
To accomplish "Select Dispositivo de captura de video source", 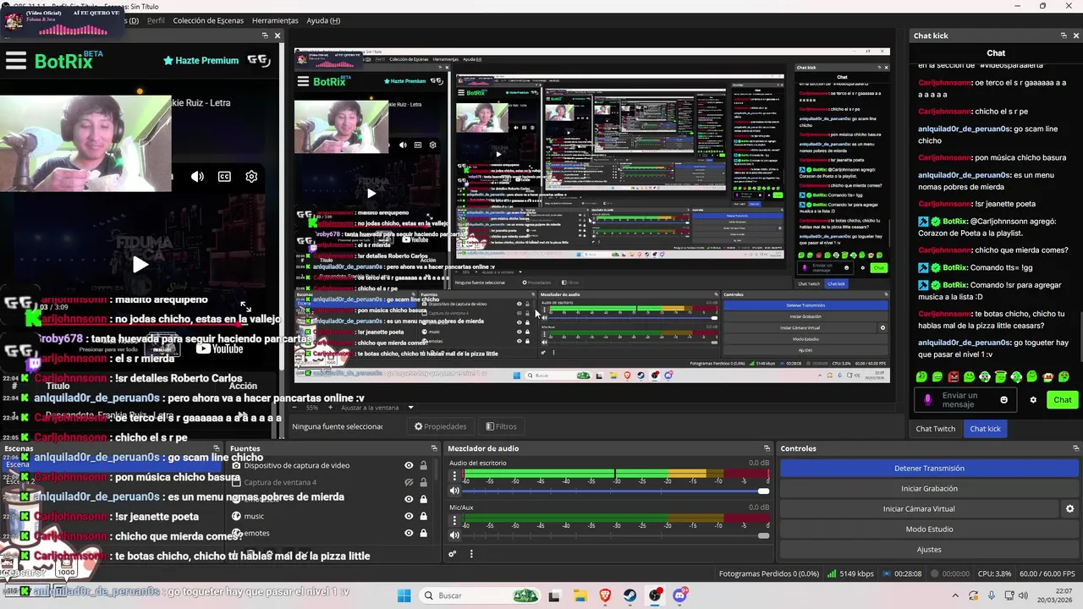I will click(x=332, y=465).
